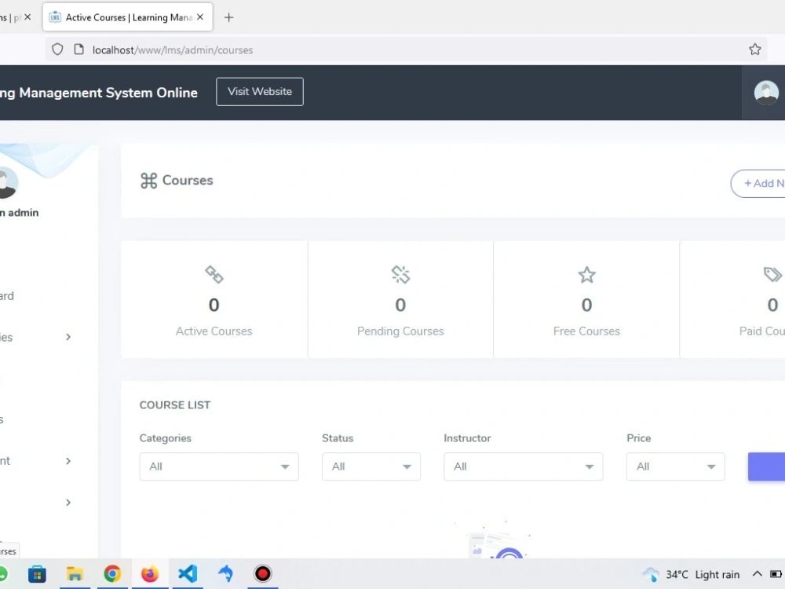Viewport: 785px width, 589px height.
Task: Click the COURSE LIST heading
Action: click(x=175, y=405)
